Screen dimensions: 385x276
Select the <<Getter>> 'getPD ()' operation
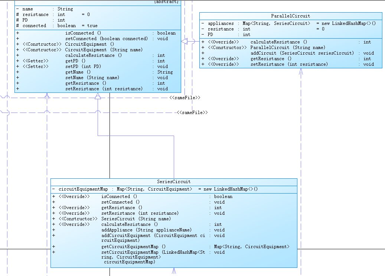click(x=91, y=61)
